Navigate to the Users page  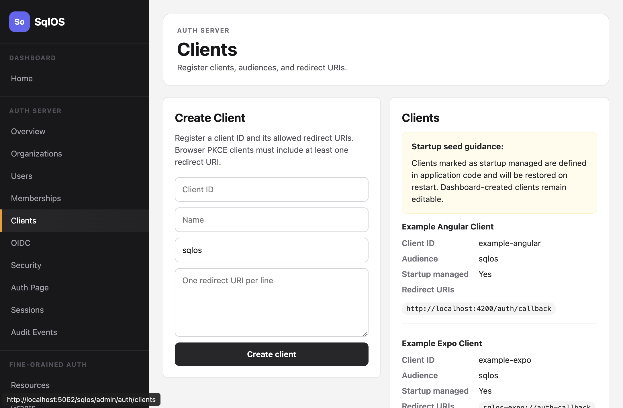coord(21,176)
